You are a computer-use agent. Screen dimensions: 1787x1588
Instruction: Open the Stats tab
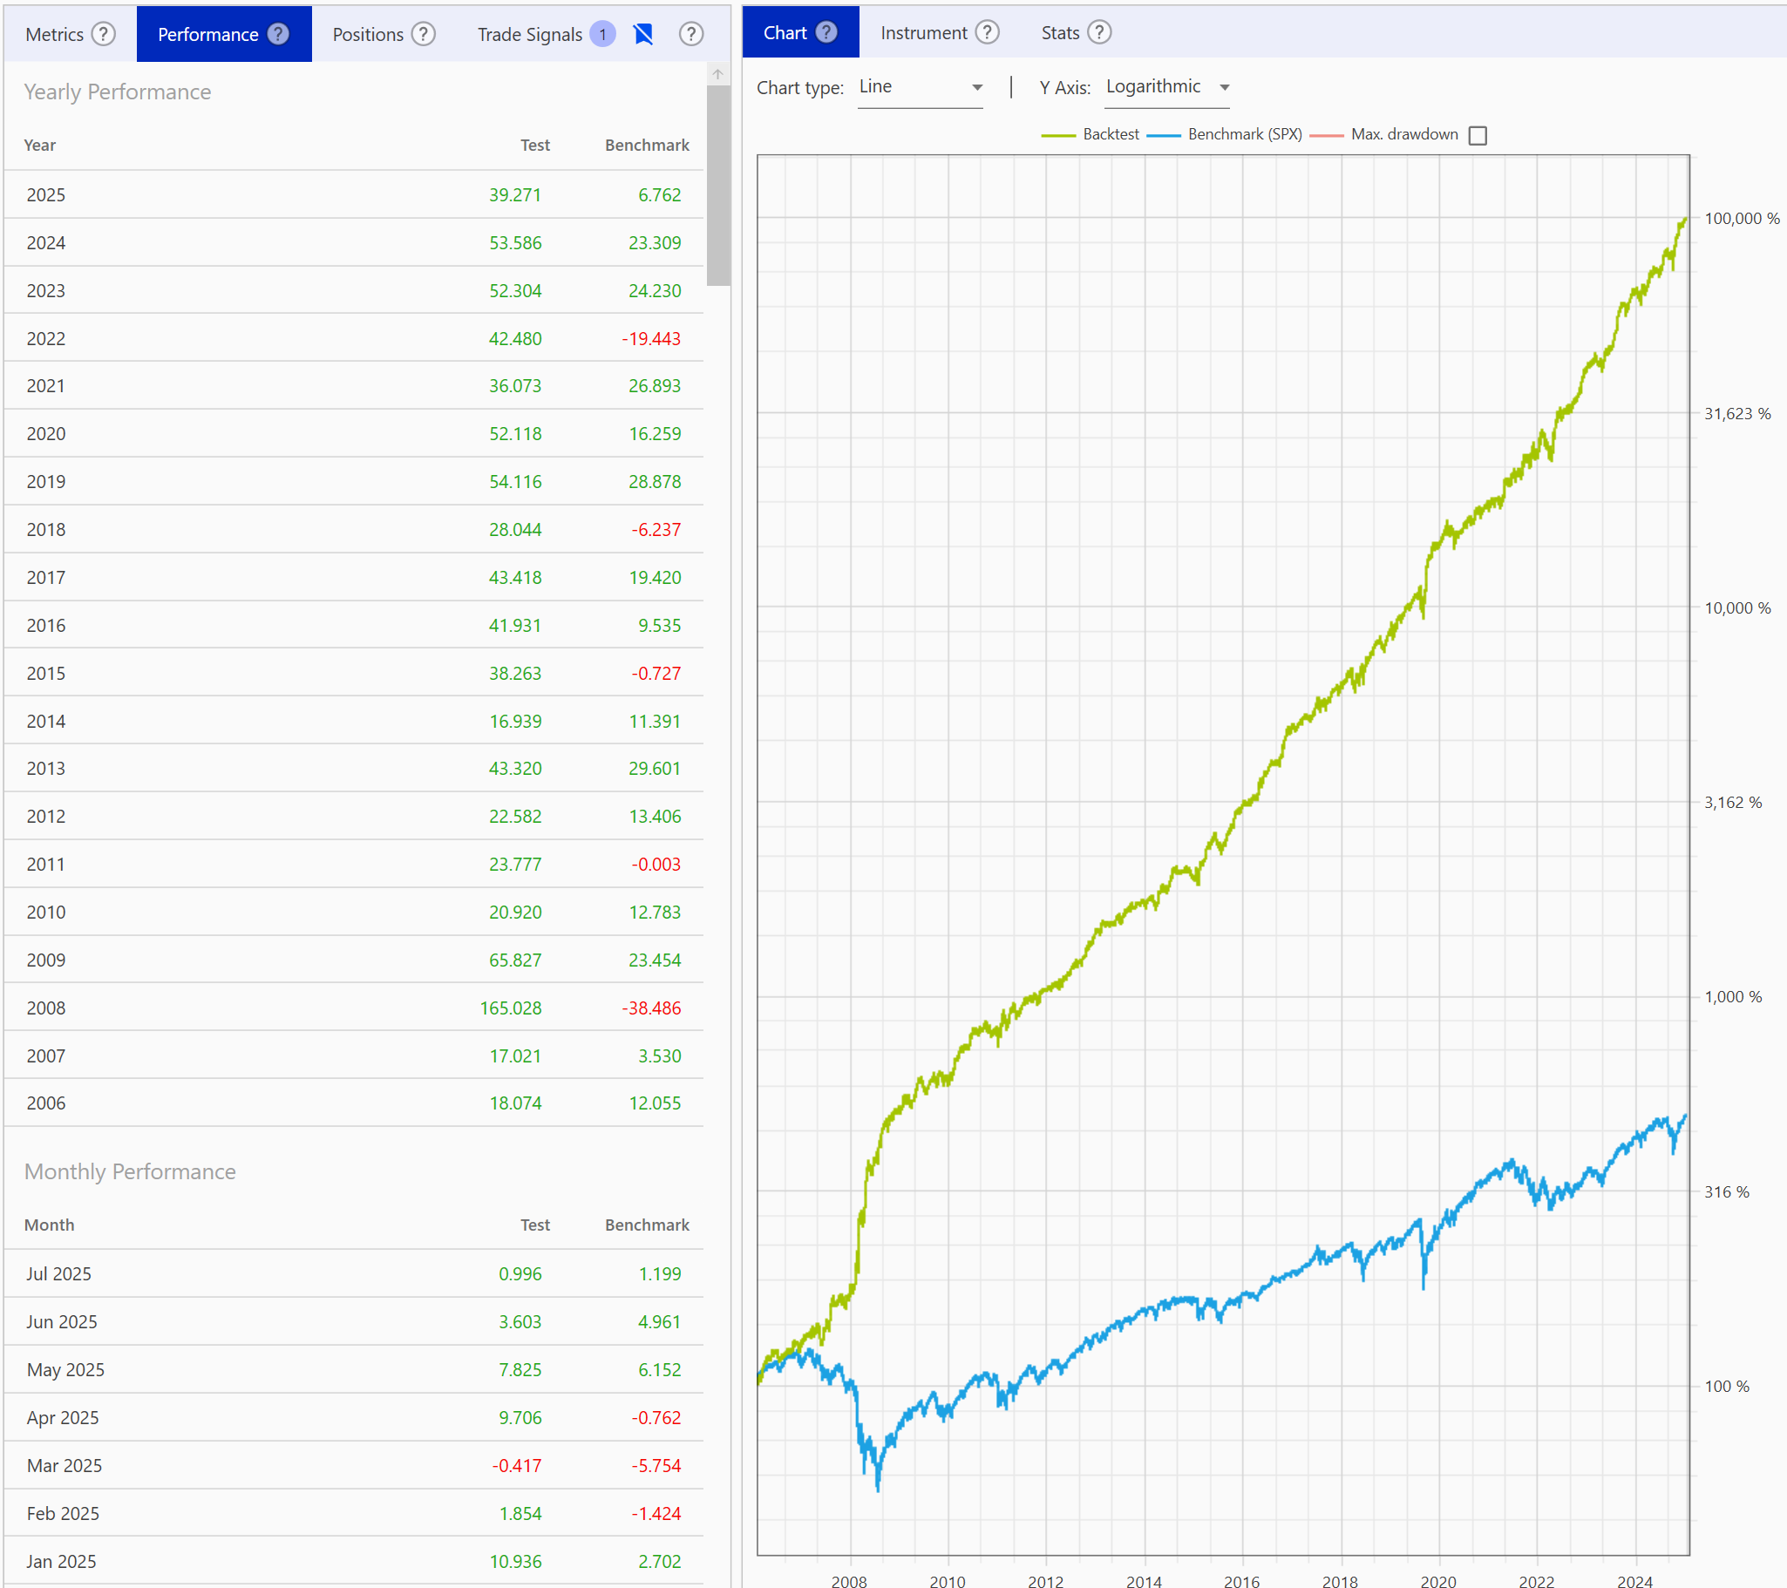click(1060, 32)
